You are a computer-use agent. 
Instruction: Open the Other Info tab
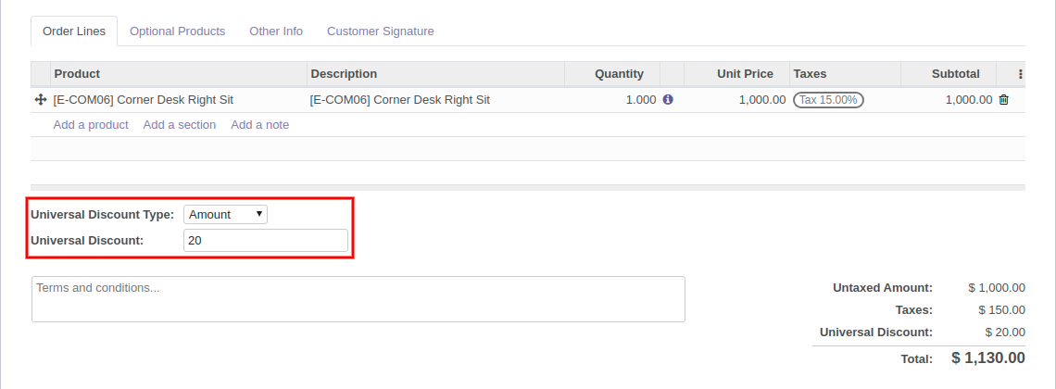[276, 31]
